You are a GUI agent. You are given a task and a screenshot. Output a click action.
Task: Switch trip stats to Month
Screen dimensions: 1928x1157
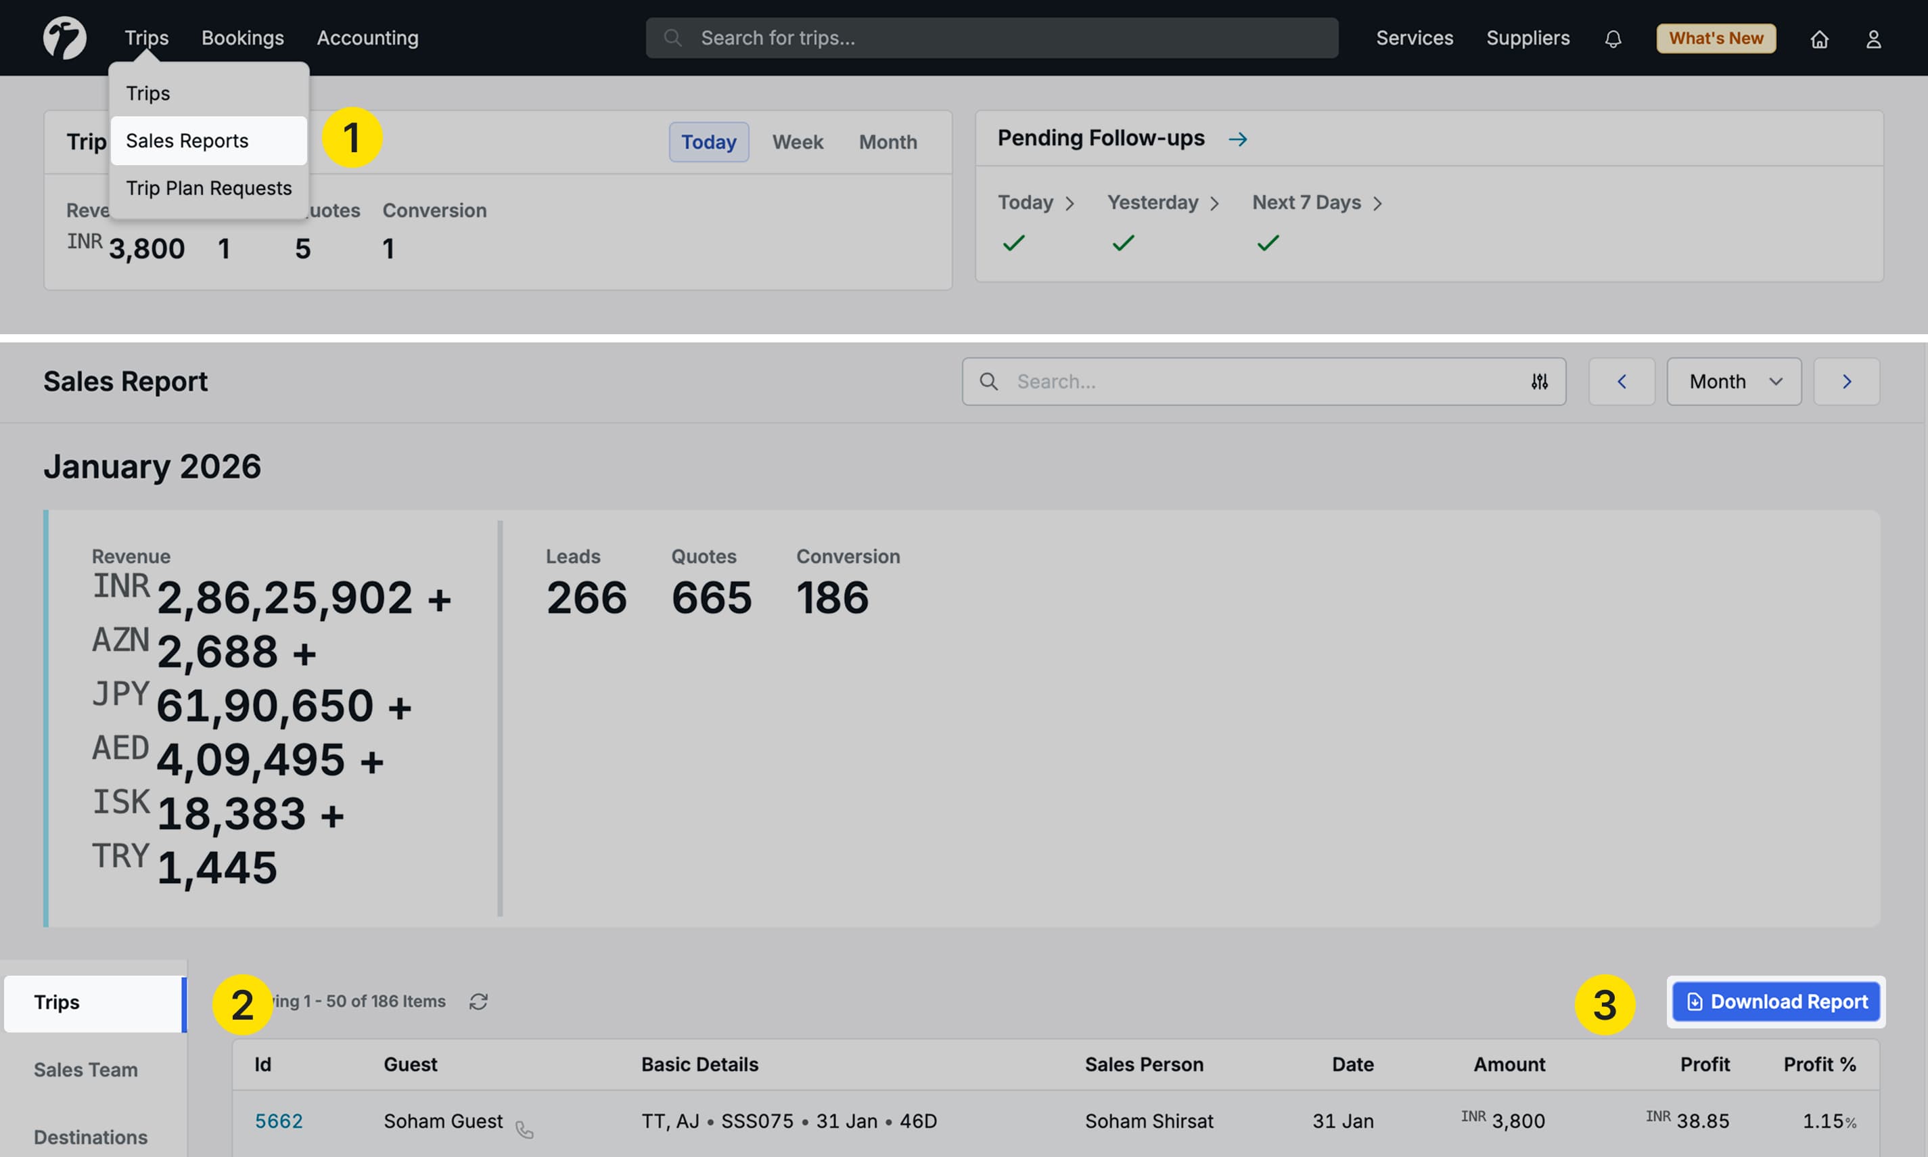point(888,142)
